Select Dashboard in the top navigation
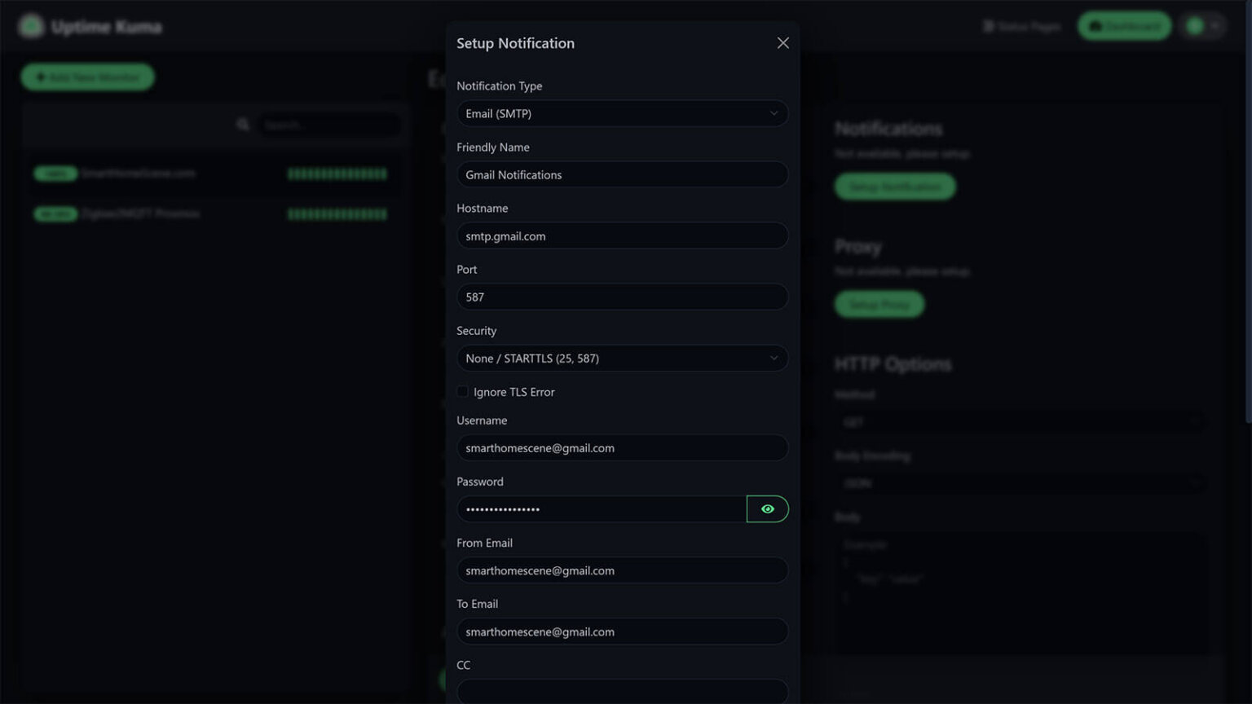The height and width of the screenshot is (704, 1252). coord(1125,25)
